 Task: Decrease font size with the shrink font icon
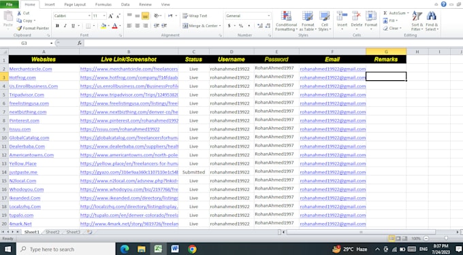pos(118,16)
